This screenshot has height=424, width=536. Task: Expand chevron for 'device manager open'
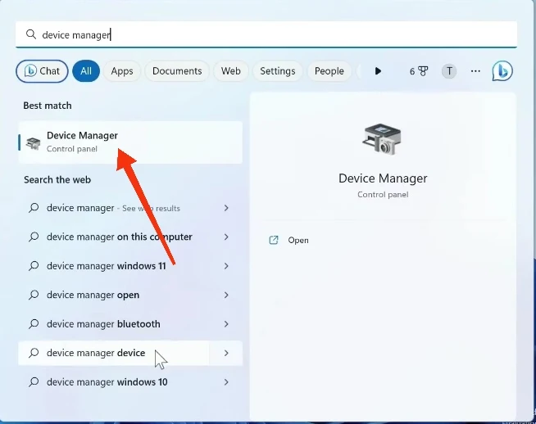click(x=226, y=295)
